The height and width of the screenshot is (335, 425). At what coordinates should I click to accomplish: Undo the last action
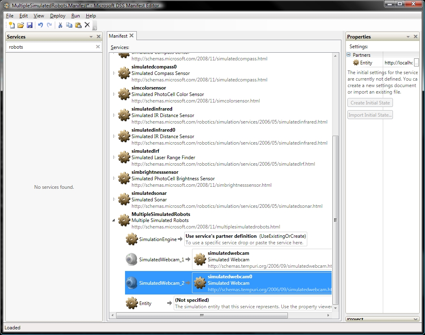[x=40, y=25]
